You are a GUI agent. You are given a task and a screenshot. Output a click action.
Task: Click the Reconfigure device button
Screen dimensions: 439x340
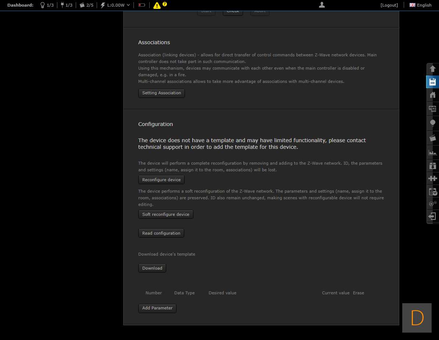161,180
